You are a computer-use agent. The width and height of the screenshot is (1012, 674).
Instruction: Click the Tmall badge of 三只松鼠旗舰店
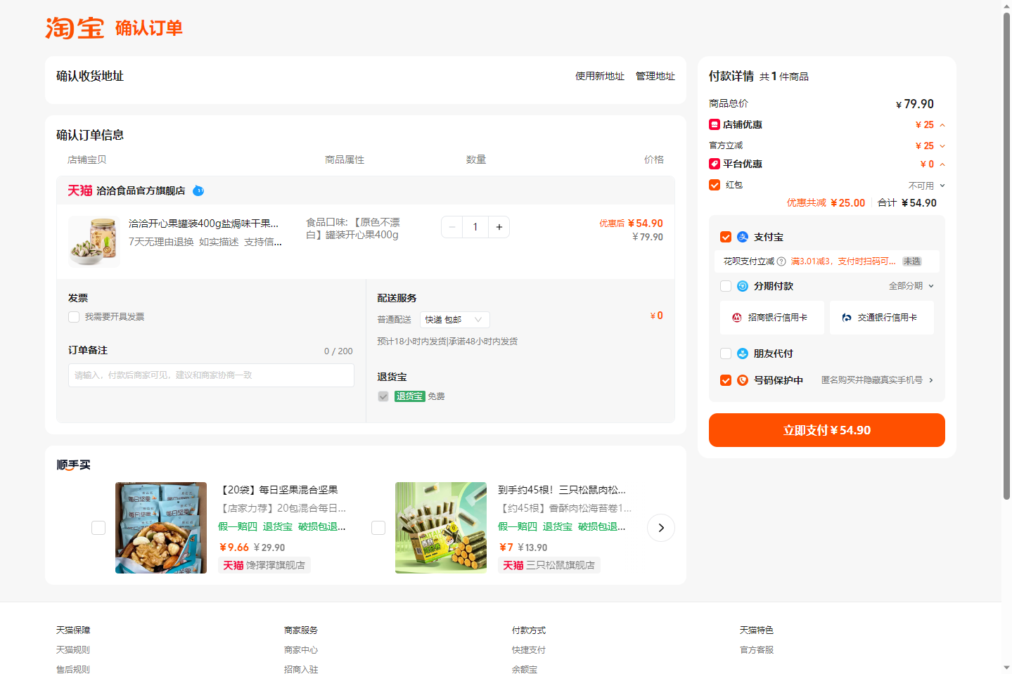(x=513, y=565)
